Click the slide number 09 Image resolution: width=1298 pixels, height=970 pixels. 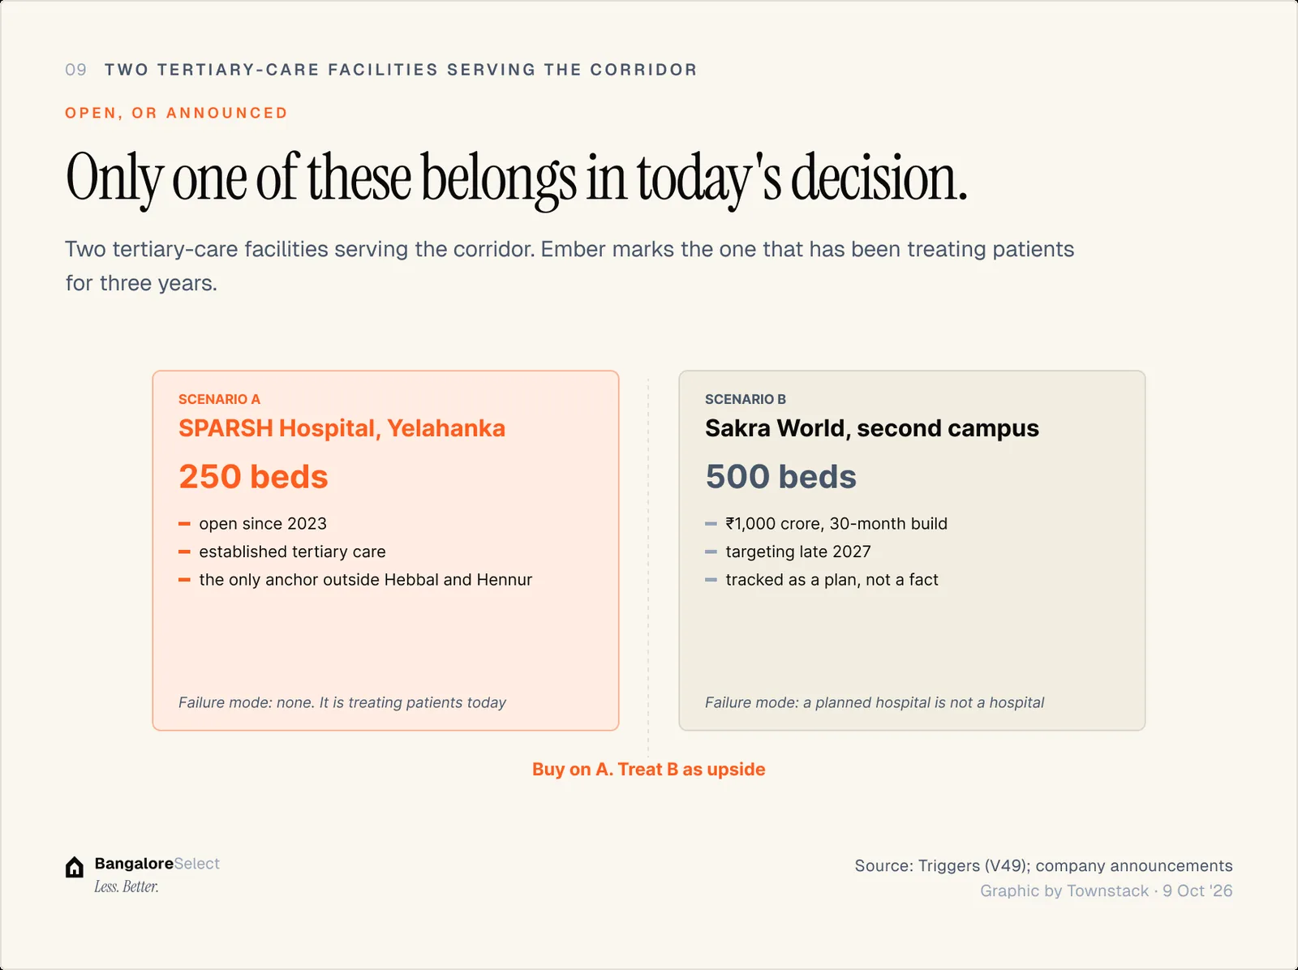[75, 70]
